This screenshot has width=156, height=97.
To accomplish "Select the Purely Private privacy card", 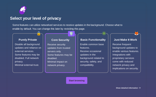I will pos(28,53).
